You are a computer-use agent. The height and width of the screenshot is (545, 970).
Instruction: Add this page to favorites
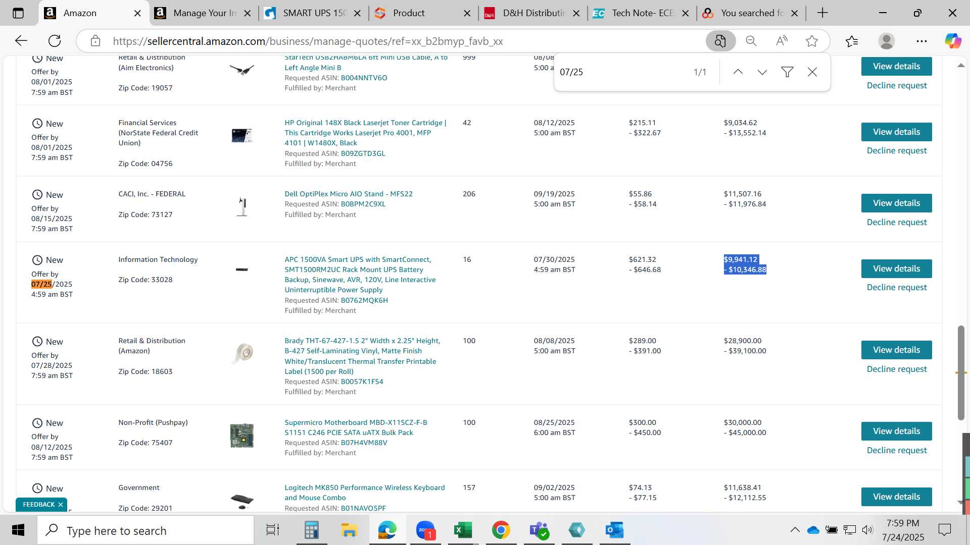coord(812,41)
